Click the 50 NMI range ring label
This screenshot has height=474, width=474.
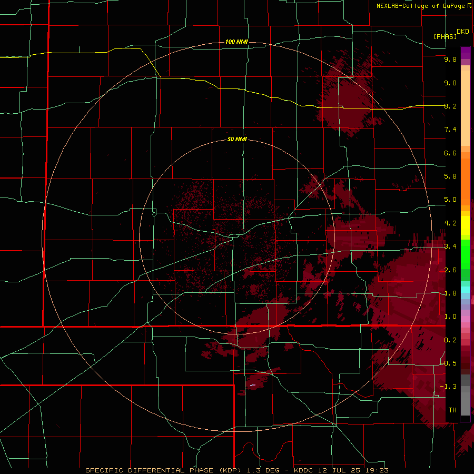(237, 139)
